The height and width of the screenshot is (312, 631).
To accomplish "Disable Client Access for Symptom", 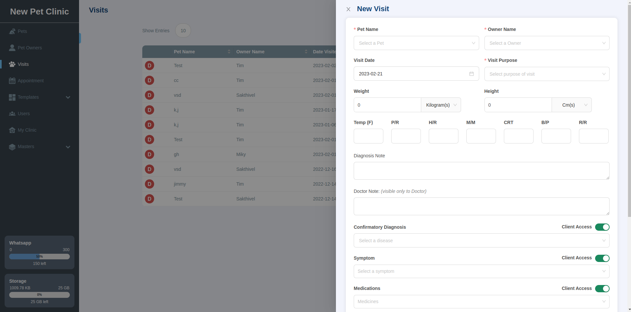I will [602, 258].
